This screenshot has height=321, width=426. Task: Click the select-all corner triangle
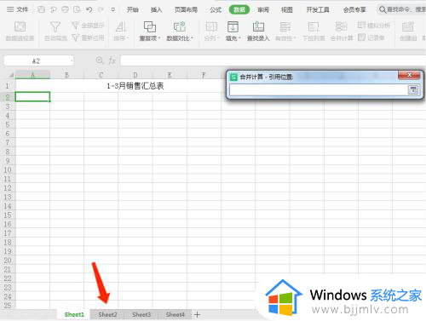11,75
